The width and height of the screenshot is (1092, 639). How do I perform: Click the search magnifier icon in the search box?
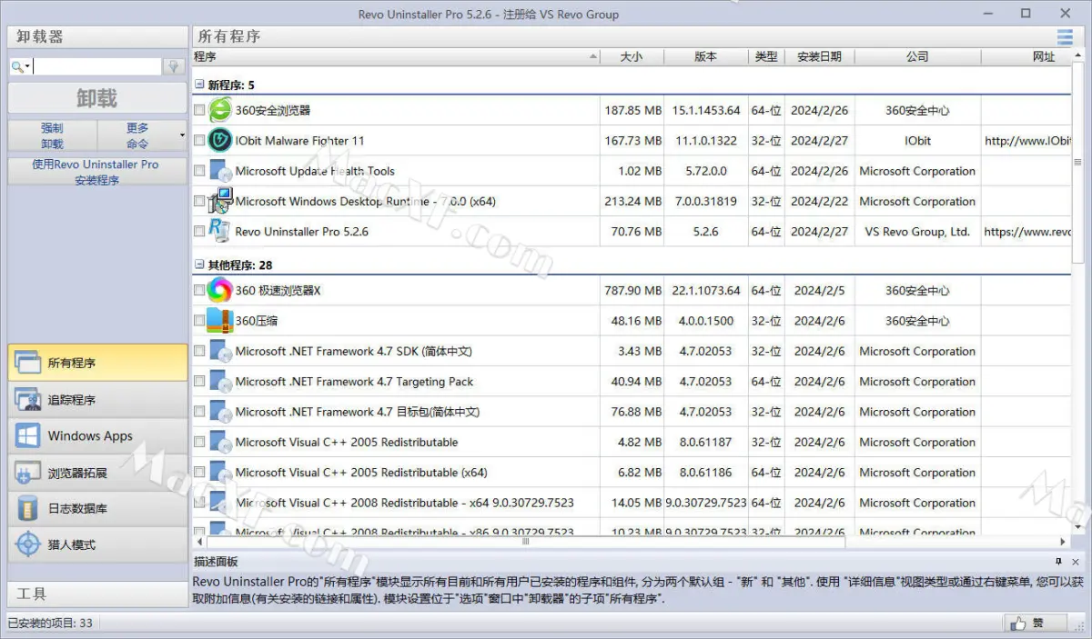(x=17, y=67)
